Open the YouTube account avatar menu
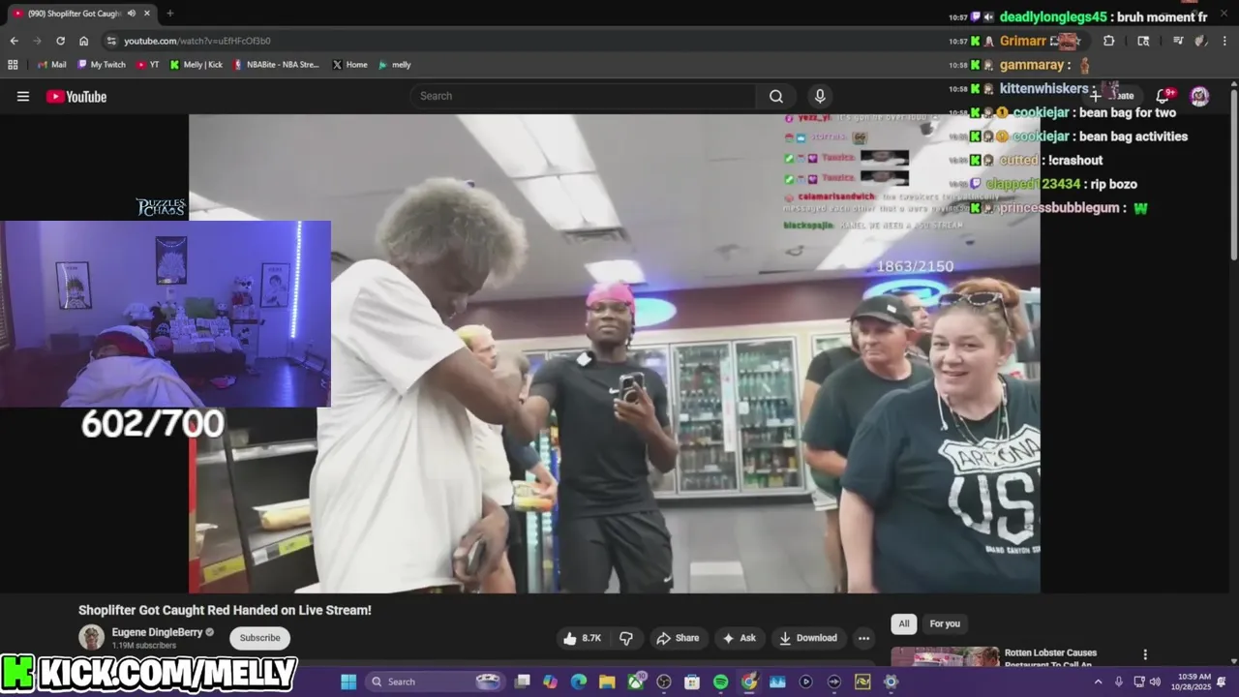 pos(1199,95)
